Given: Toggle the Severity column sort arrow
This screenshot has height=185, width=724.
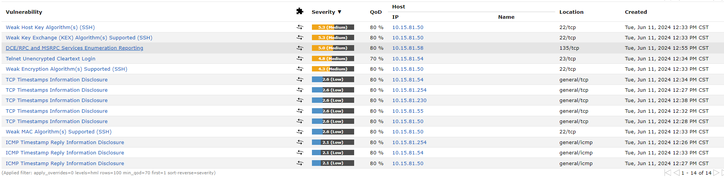Looking at the screenshot, I should coord(340,12).
